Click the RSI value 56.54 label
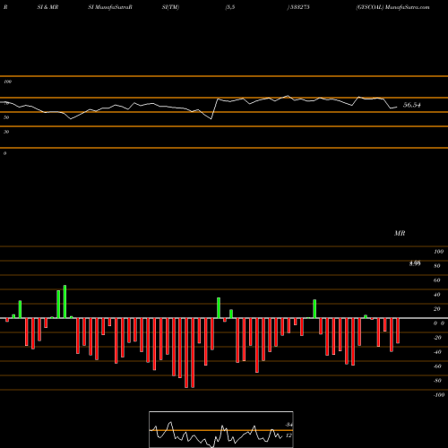Viewport: 448px width, 448px height. click(x=412, y=105)
